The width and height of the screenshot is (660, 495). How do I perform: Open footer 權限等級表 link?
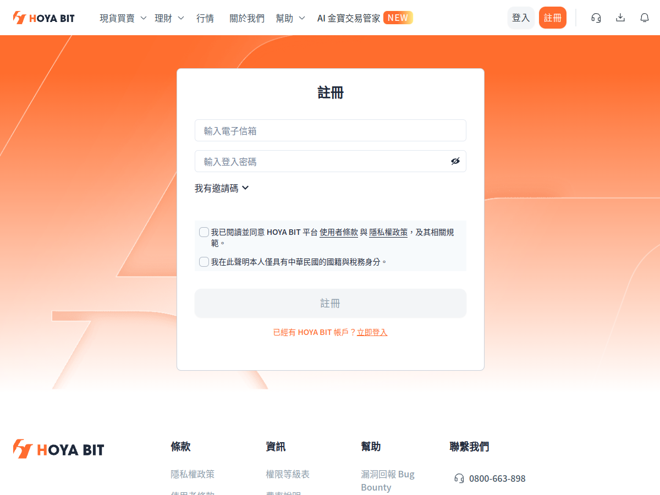(x=288, y=474)
